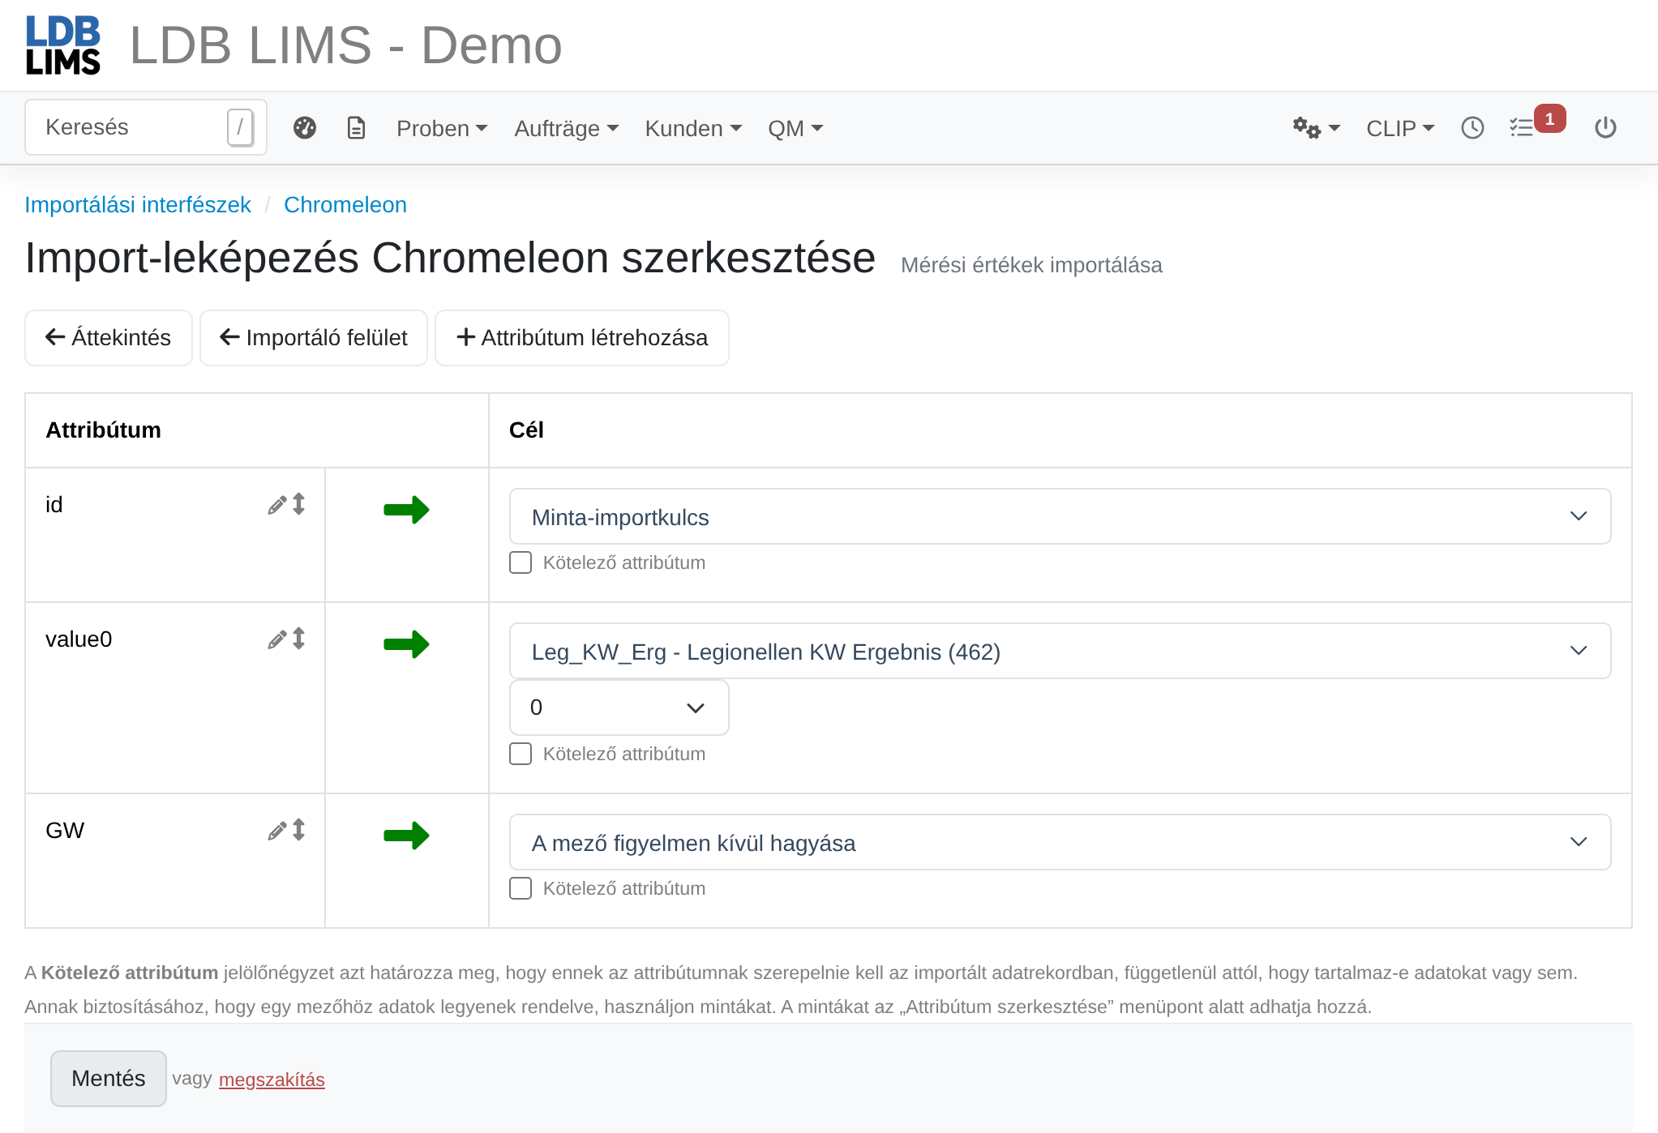Click the Mentés button
1658x1133 pixels.
pyautogui.click(x=109, y=1079)
